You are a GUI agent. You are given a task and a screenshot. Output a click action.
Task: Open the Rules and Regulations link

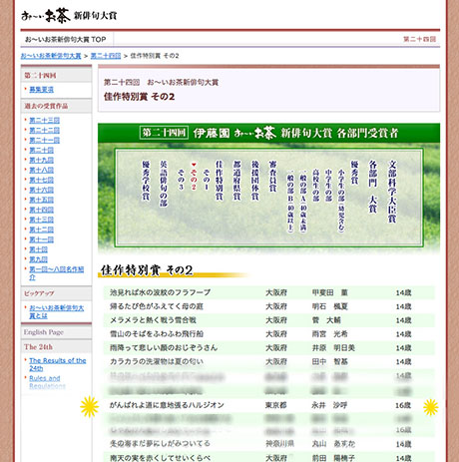tap(47, 382)
